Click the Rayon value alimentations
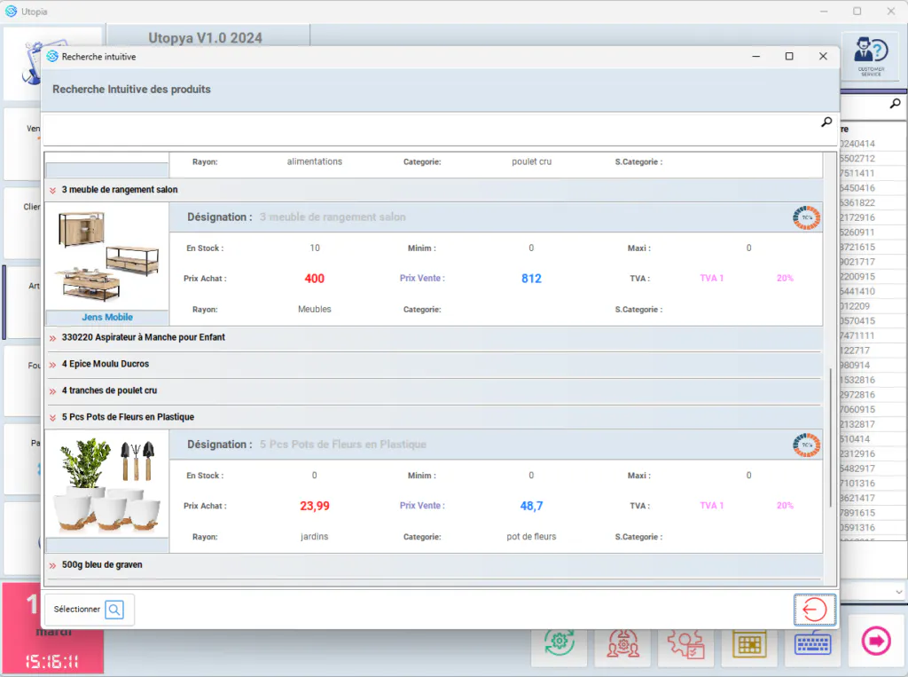This screenshot has height=677, width=908. tap(315, 161)
